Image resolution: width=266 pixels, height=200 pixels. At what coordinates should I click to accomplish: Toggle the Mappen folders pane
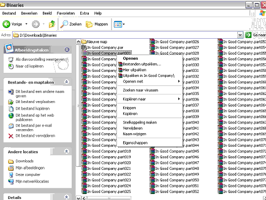[97, 24]
